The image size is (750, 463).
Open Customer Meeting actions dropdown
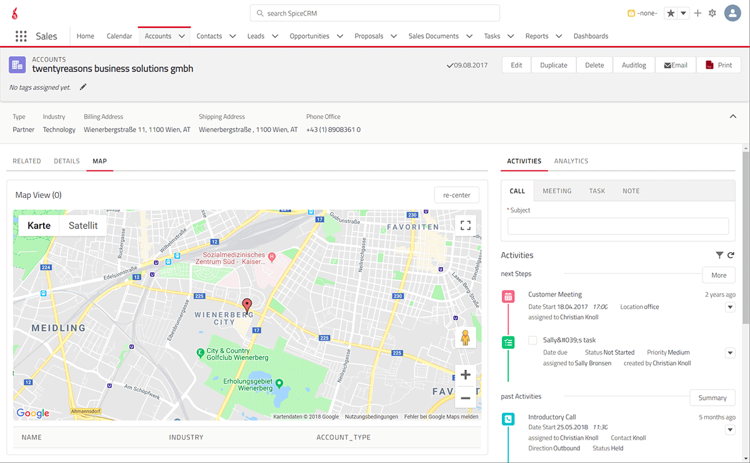(x=730, y=307)
